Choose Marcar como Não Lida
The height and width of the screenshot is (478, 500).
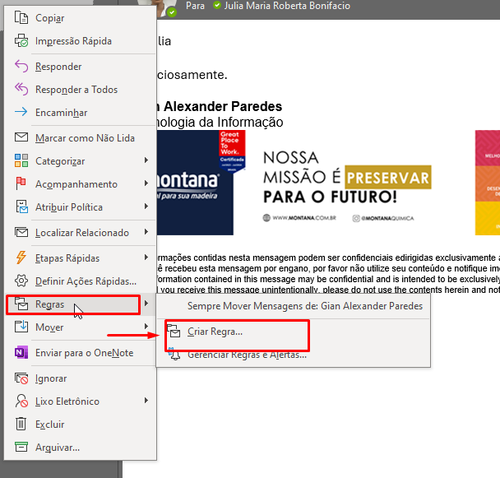[85, 138]
